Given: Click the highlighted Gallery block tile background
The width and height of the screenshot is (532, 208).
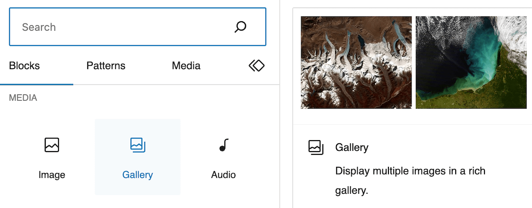Looking at the screenshot, I should coord(137,157).
